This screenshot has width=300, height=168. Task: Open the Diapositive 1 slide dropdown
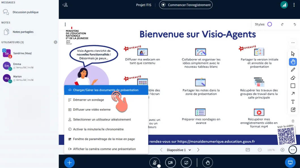(x=179, y=150)
